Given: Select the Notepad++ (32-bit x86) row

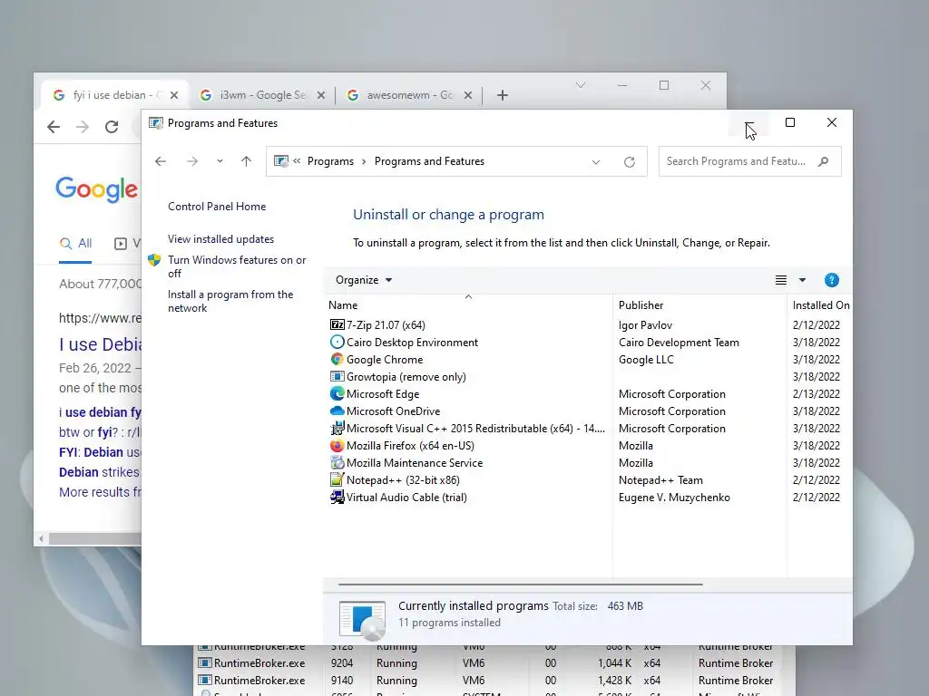Looking at the screenshot, I should click(468, 480).
